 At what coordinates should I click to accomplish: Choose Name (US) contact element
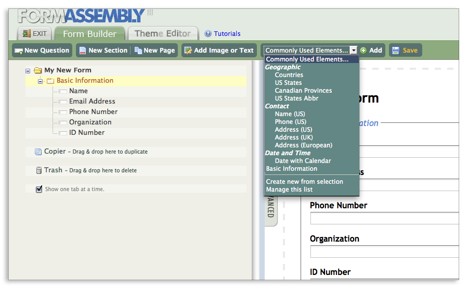[290, 114]
